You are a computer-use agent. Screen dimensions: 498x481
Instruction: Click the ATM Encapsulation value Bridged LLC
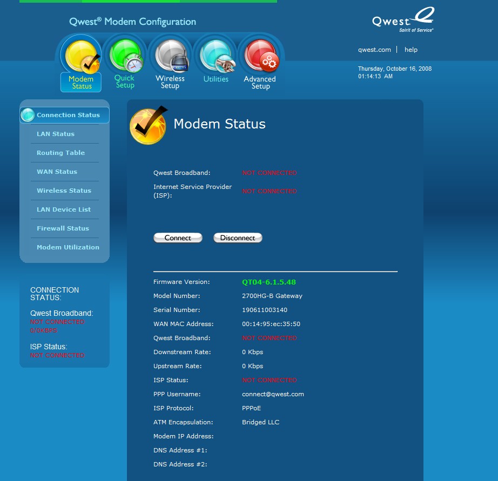coord(260,422)
